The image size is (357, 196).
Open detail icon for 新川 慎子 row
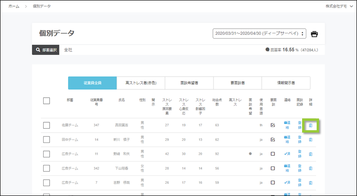(x=311, y=140)
